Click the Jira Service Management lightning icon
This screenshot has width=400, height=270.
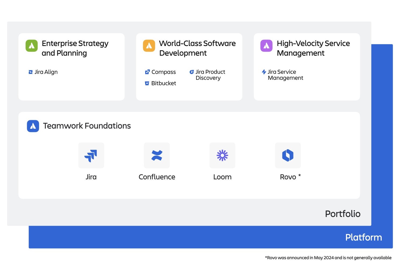[264, 72]
